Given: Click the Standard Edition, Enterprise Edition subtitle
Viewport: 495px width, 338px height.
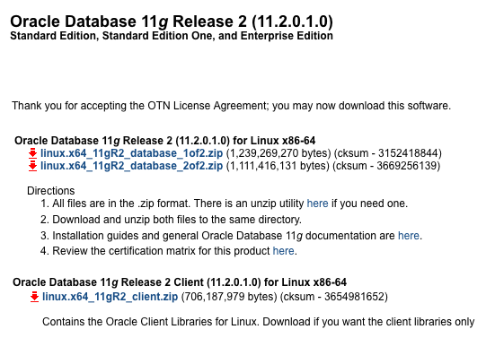Looking at the screenshot, I should (172, 36).
